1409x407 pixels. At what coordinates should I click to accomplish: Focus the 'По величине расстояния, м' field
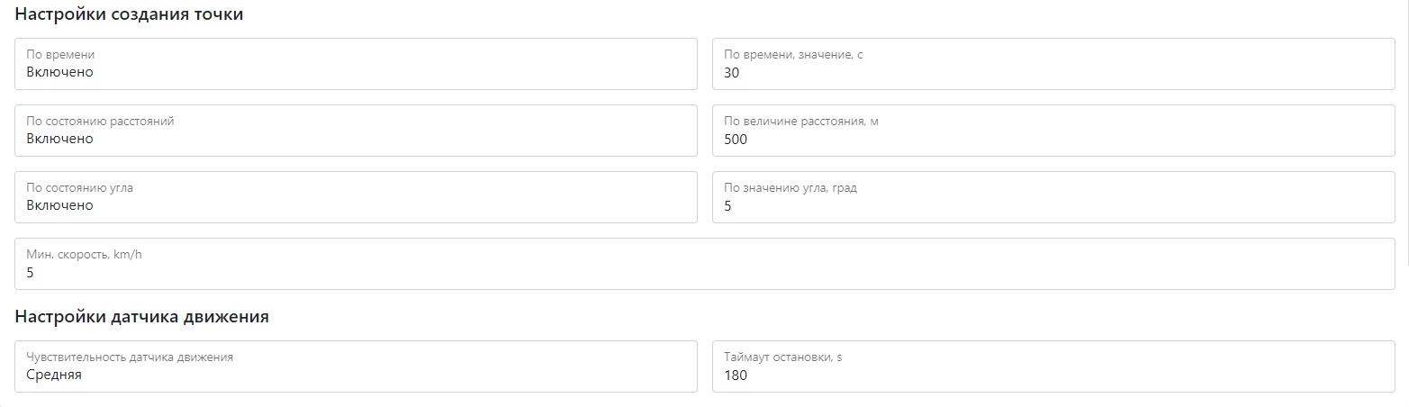point(1053,131)
